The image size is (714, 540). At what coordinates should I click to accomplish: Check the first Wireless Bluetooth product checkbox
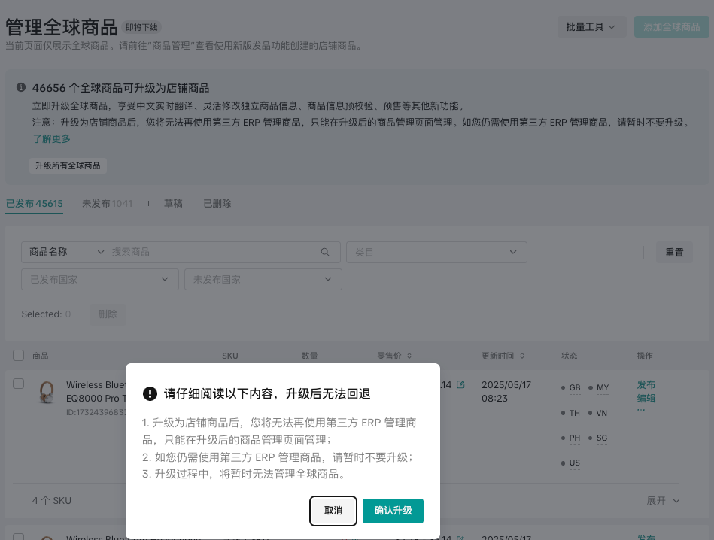click(x=19, y=384)
